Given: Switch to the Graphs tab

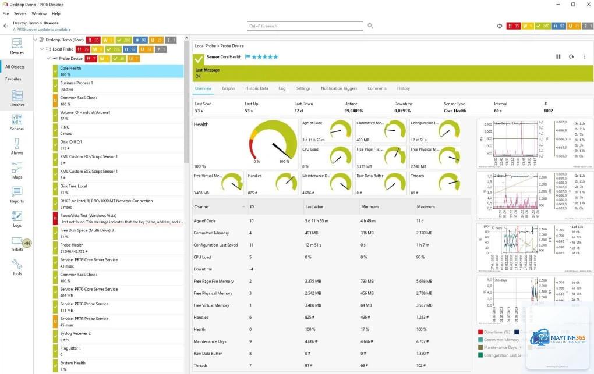Looking at the screenshot, I should [x=228, y=88].
